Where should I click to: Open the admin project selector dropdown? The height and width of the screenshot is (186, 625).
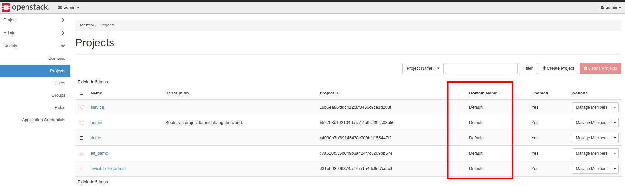click(69, 7)
